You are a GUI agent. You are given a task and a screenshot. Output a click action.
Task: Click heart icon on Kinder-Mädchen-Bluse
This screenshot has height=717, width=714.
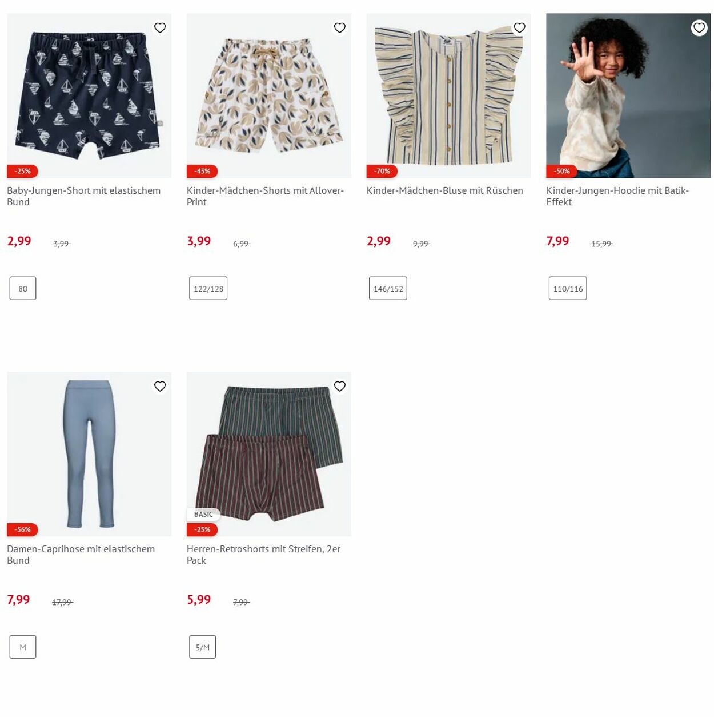[x=519, y=27]
